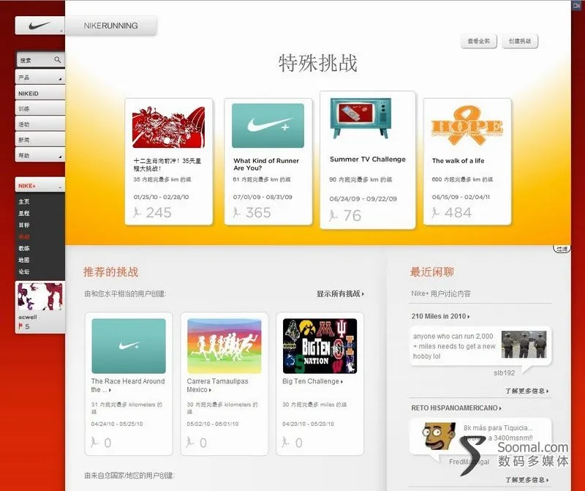Click the cartoon avatar in RETO HISPANOAMERICANO post
Viewport: 585px width, 491px height.
pyautogui.click(x=440, y=437)
